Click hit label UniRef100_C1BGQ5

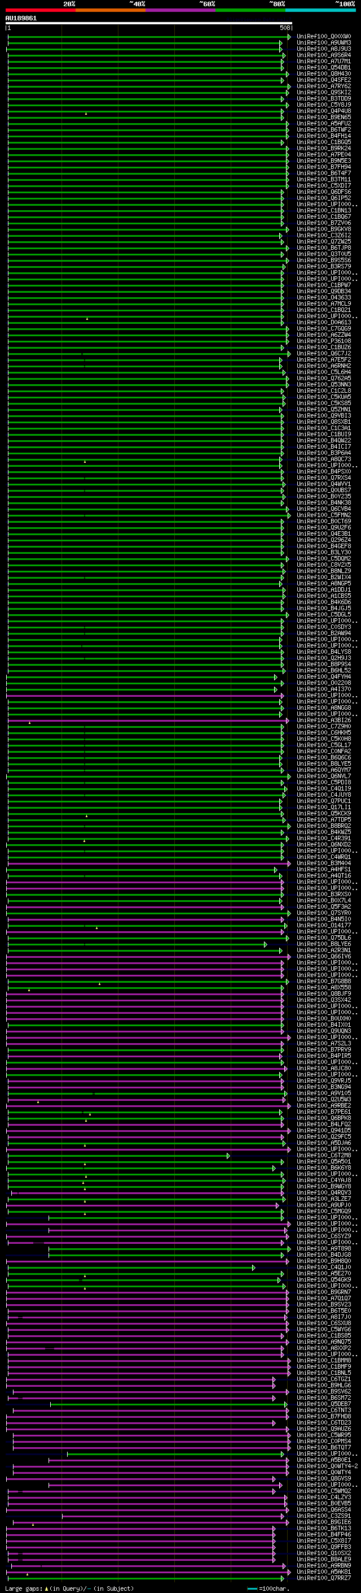(x=324, y=142)
